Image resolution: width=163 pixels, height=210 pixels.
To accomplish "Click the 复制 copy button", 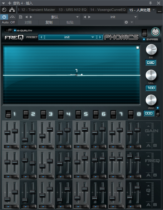I will [x=49, y=22].
